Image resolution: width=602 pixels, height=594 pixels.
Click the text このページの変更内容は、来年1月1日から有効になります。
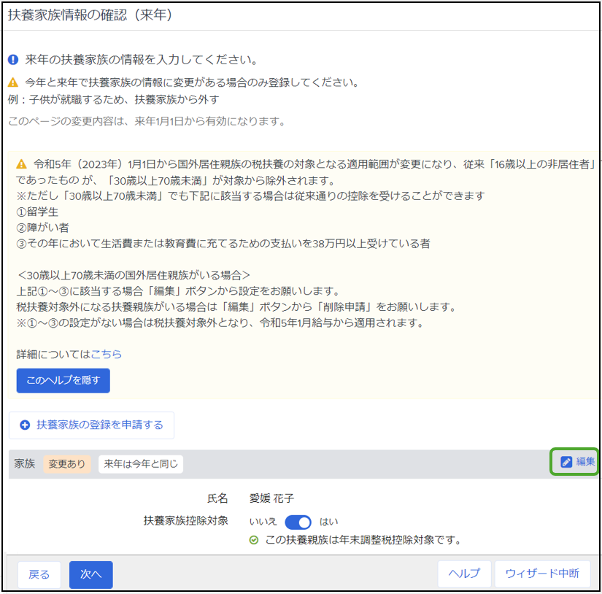147,122
